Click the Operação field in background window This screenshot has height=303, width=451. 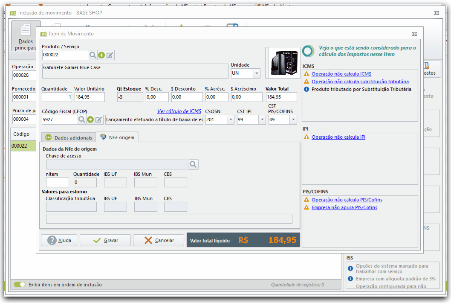click(x=24, y=75)
